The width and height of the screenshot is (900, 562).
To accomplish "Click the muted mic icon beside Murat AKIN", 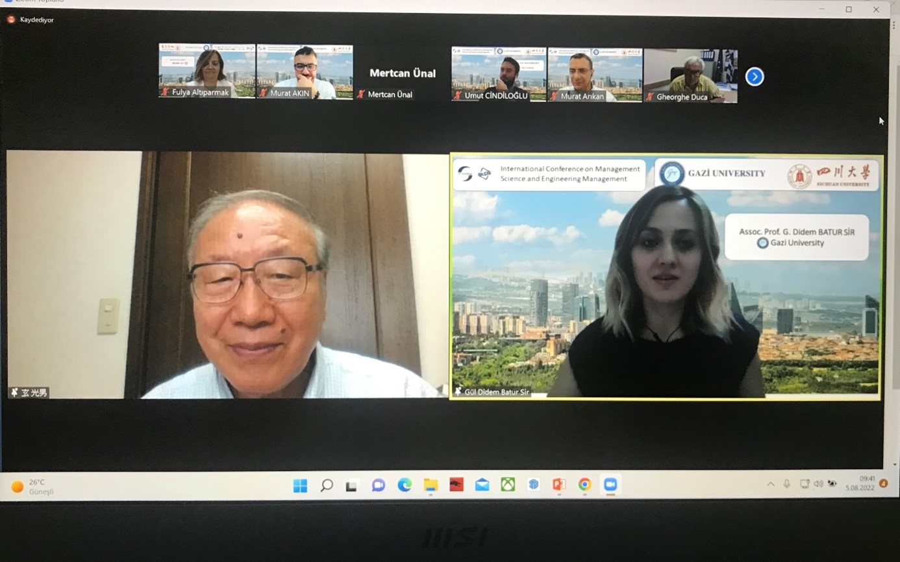I will [263, 93].
